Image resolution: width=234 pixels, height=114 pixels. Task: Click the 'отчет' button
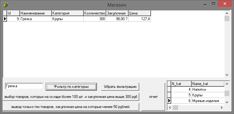153,97
